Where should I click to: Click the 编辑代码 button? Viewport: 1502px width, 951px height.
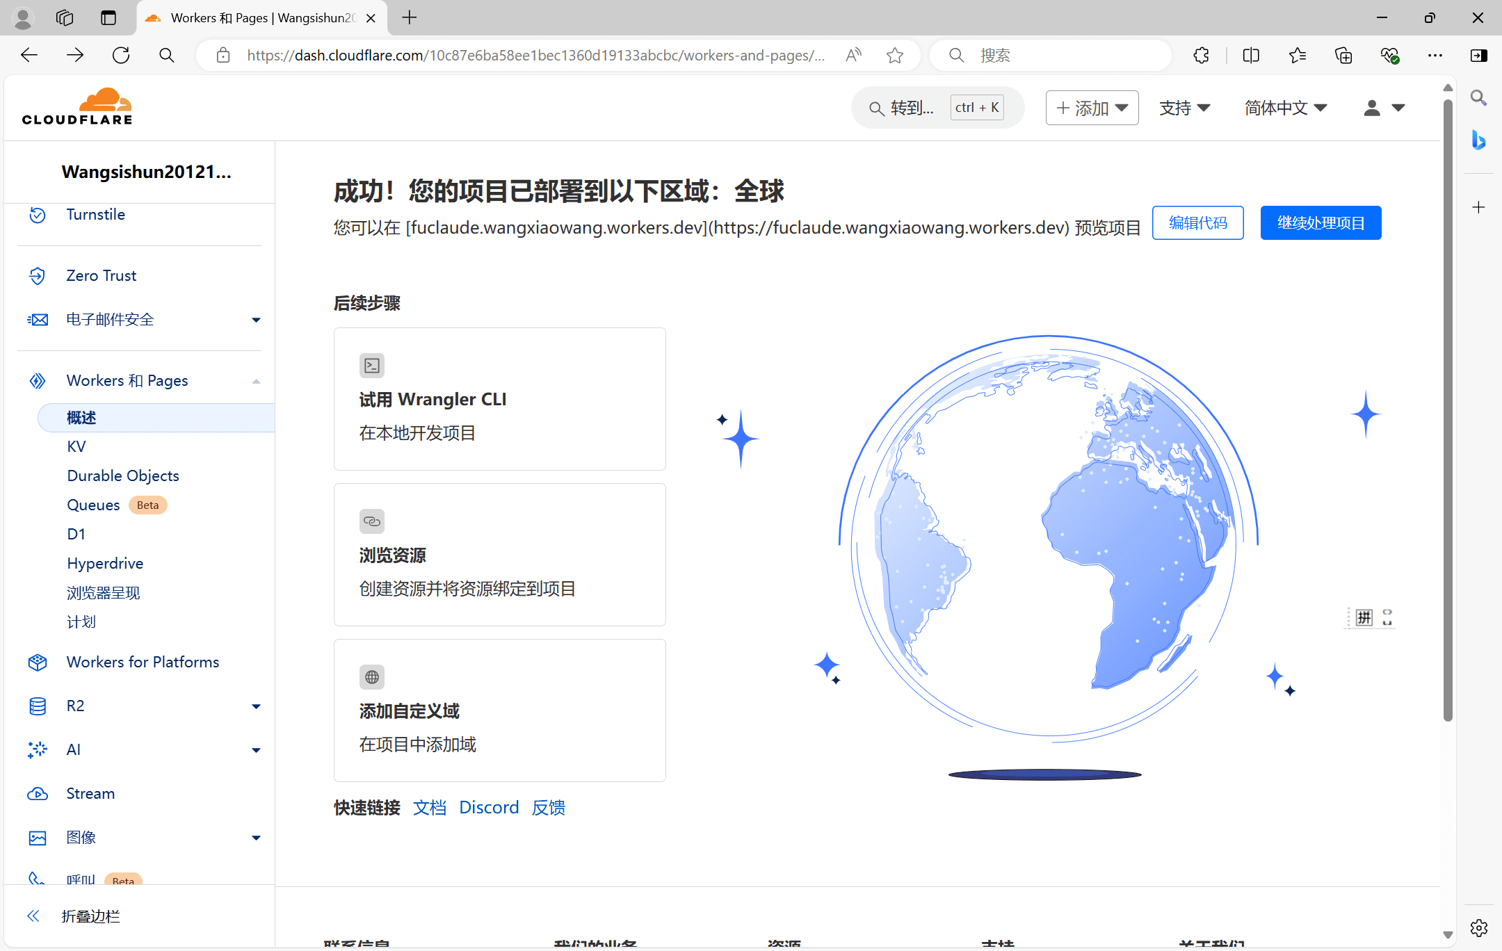coord(1198,223)
